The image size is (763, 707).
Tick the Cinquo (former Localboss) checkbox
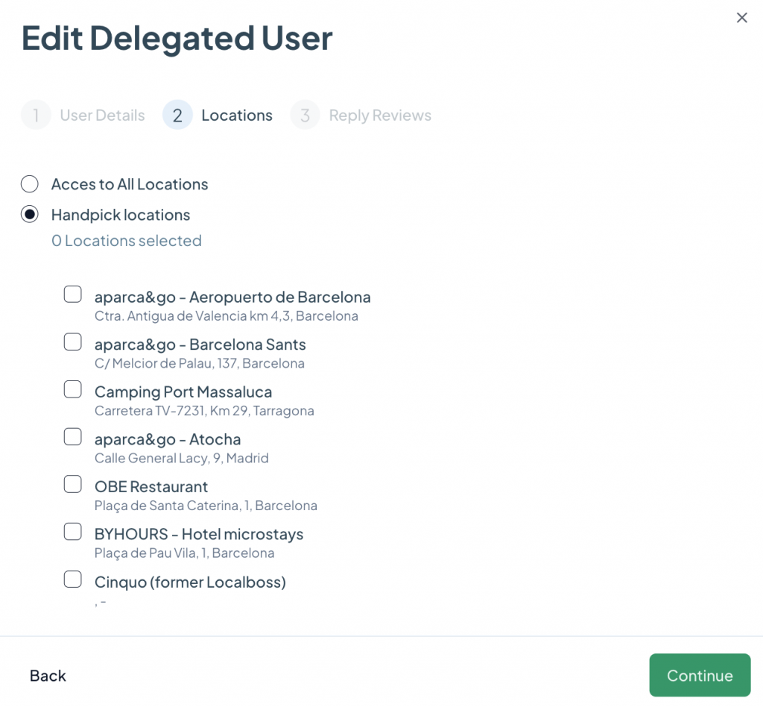click(72, 579)
